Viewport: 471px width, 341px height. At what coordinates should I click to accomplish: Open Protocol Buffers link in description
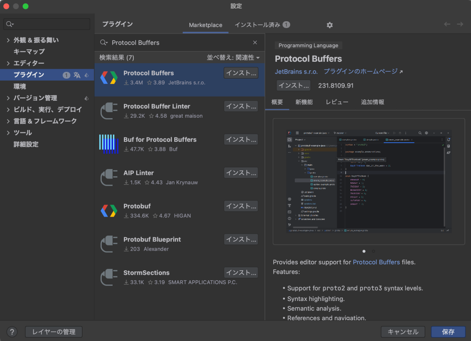click(376, 262)
